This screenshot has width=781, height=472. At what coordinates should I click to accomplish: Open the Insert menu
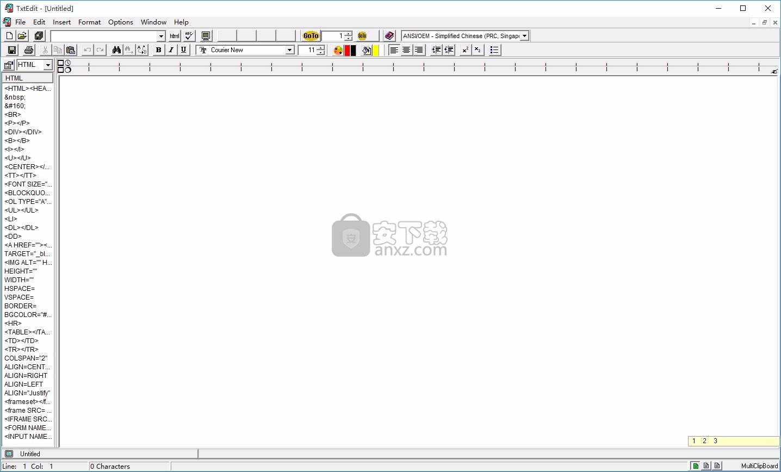coord(61,22)
